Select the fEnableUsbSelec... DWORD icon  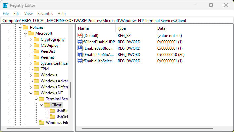point(80,61)
